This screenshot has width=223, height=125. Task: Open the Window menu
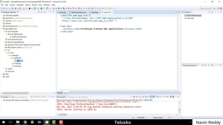click(x=46, y=5)
